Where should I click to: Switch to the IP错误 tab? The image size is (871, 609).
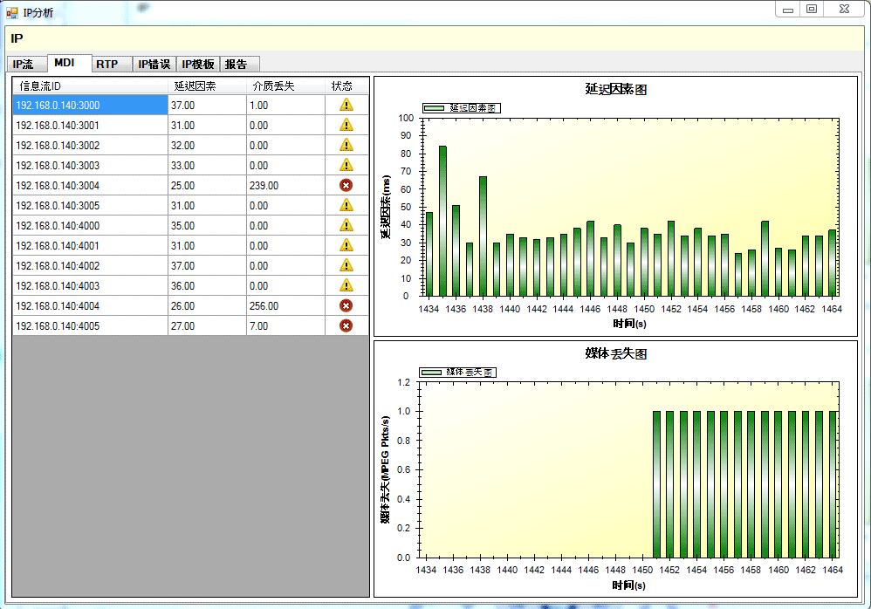pyautogui.click(x=154, y=65)
